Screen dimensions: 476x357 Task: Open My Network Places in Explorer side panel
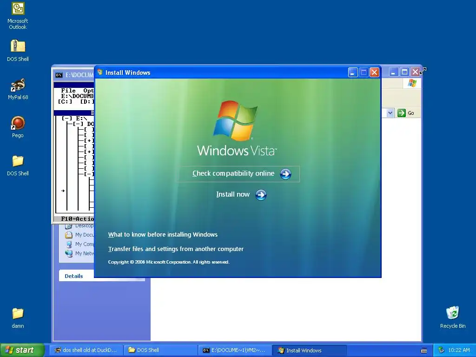pyautogui.click(x=79, y=253)
